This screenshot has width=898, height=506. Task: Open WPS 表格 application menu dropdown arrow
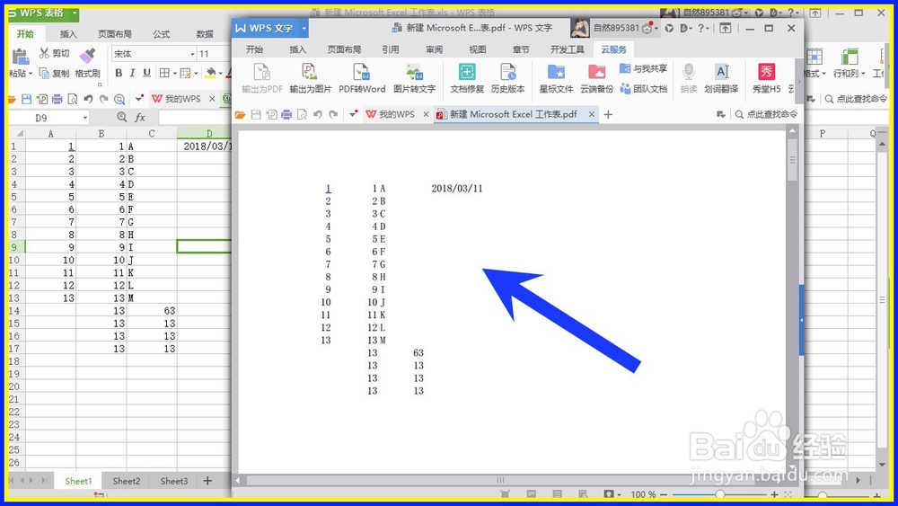click(x=75, y=13)
